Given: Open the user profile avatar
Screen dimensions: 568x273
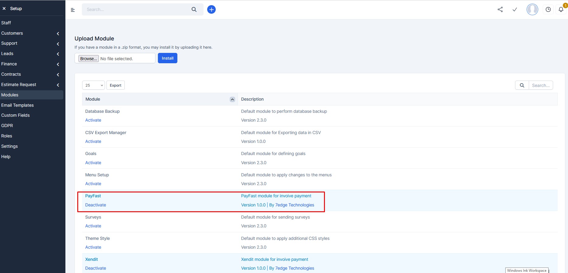Looking at the screenshot, I should coord(532,9).
